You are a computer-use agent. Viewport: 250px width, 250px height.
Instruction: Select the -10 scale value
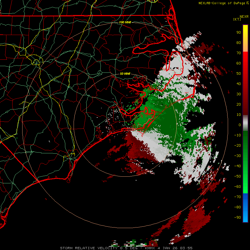(x=237, y=135)
